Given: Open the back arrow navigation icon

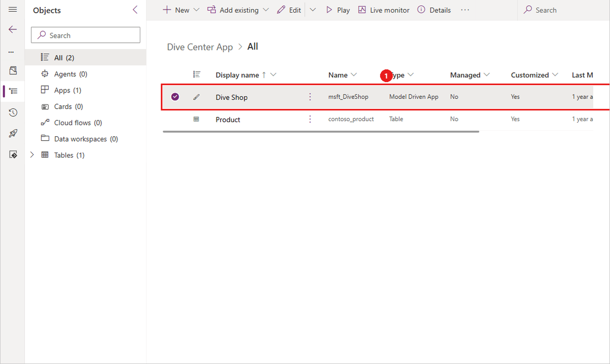Looking at the screenshot, I should [12, 29].
